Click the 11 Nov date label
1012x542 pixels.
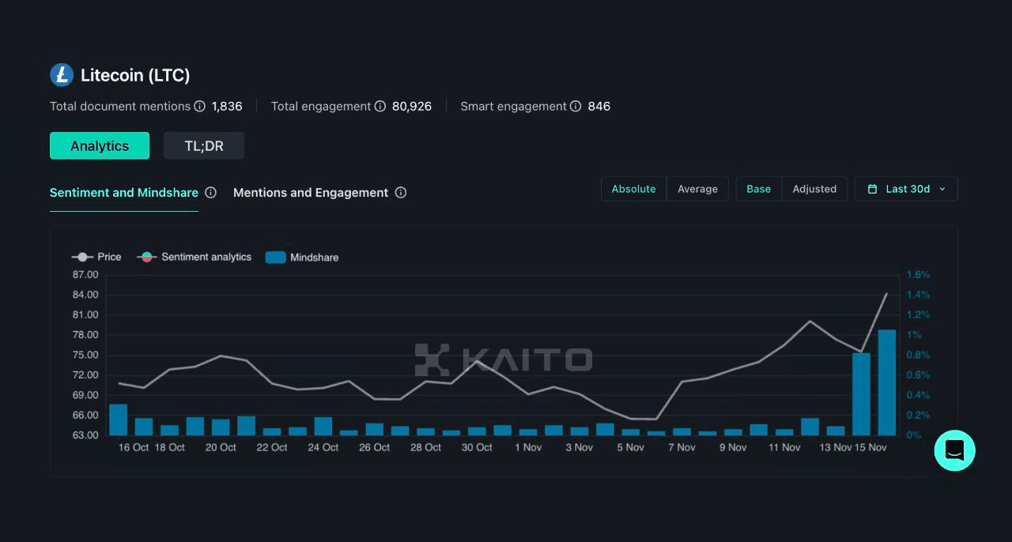[x=784, y=448]
